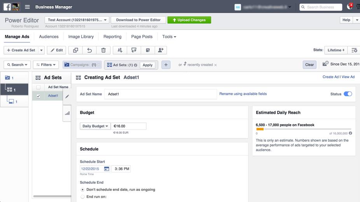Remove the Campaigns filter with its x
The image size is (360, 202).
pyautogui.click(x=99, y=65)
